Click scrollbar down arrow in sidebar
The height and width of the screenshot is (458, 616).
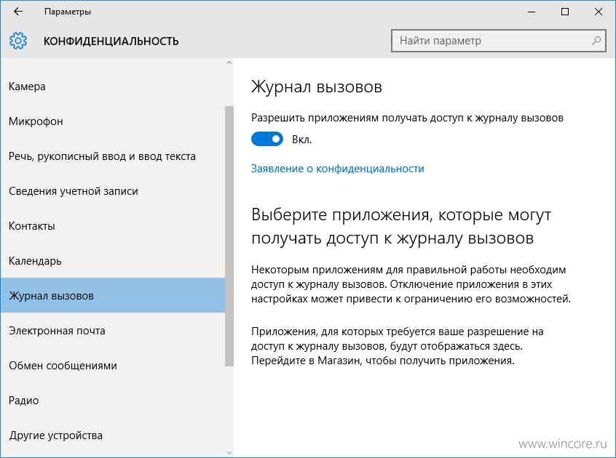tap(229, 452)
